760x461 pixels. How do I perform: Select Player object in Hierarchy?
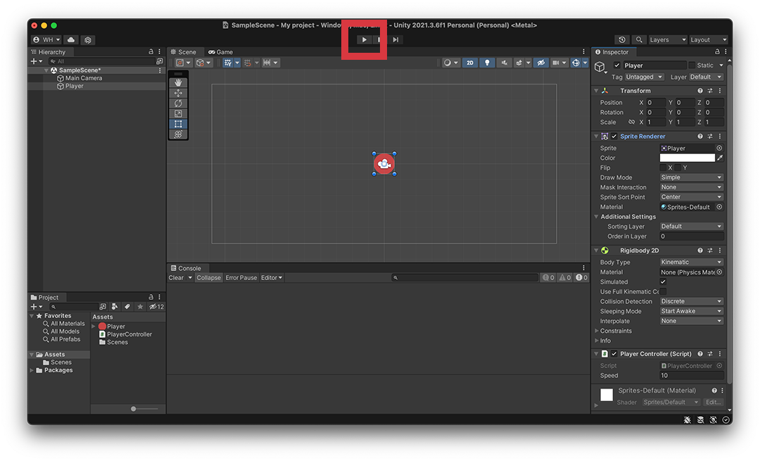coord(74,86)
